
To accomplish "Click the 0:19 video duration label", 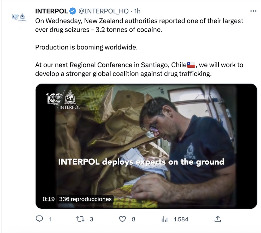I will click(x=49, y=199).
